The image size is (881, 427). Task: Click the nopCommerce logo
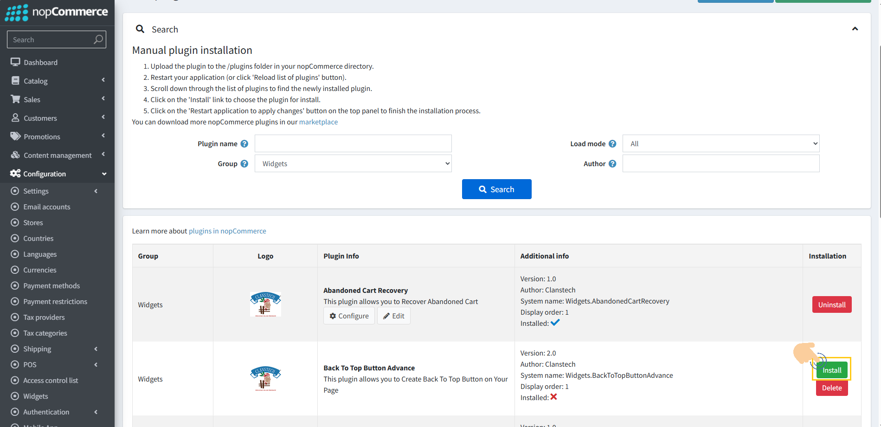(x=56, y=12)
